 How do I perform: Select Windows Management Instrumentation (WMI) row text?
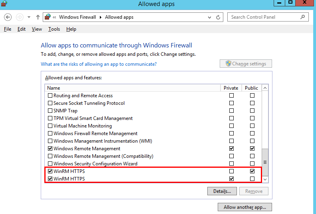(x=103, y=141)
